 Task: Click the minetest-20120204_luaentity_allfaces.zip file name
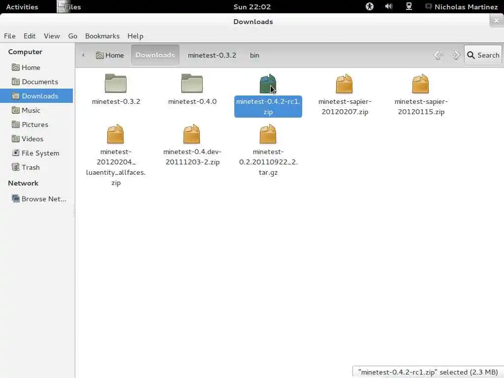point(116,167)
